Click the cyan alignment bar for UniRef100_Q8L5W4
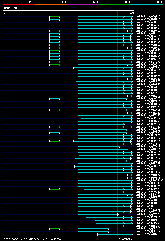 93,232
